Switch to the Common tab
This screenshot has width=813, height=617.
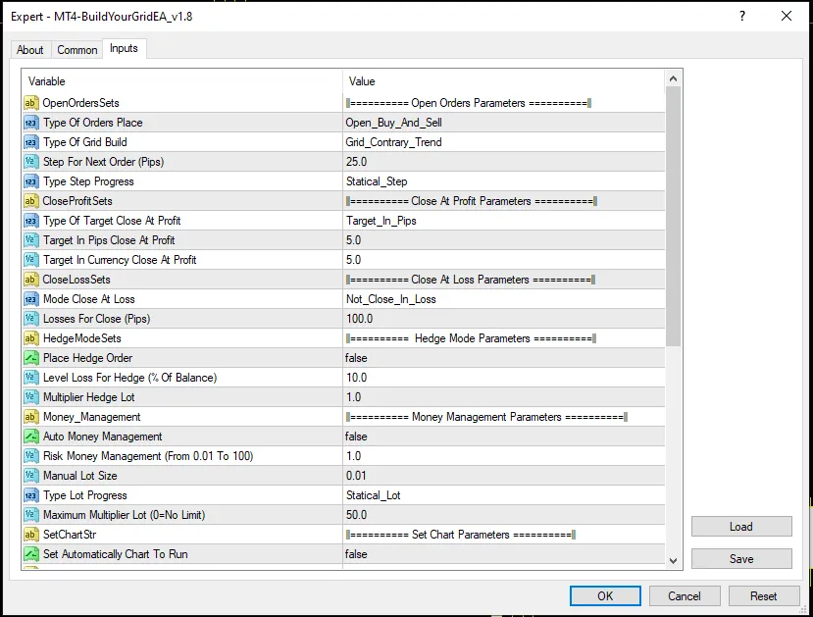tap(76, 50)
